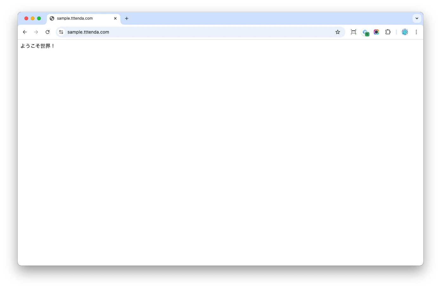Open a new tab with the plus button
Image resolution: width=441 pixels, height=289 pixels.
tap(127, 18)
